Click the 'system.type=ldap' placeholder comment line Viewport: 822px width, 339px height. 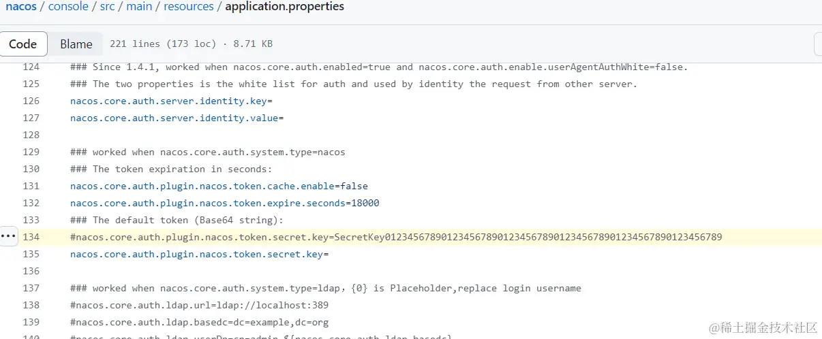tap(326, 289)
